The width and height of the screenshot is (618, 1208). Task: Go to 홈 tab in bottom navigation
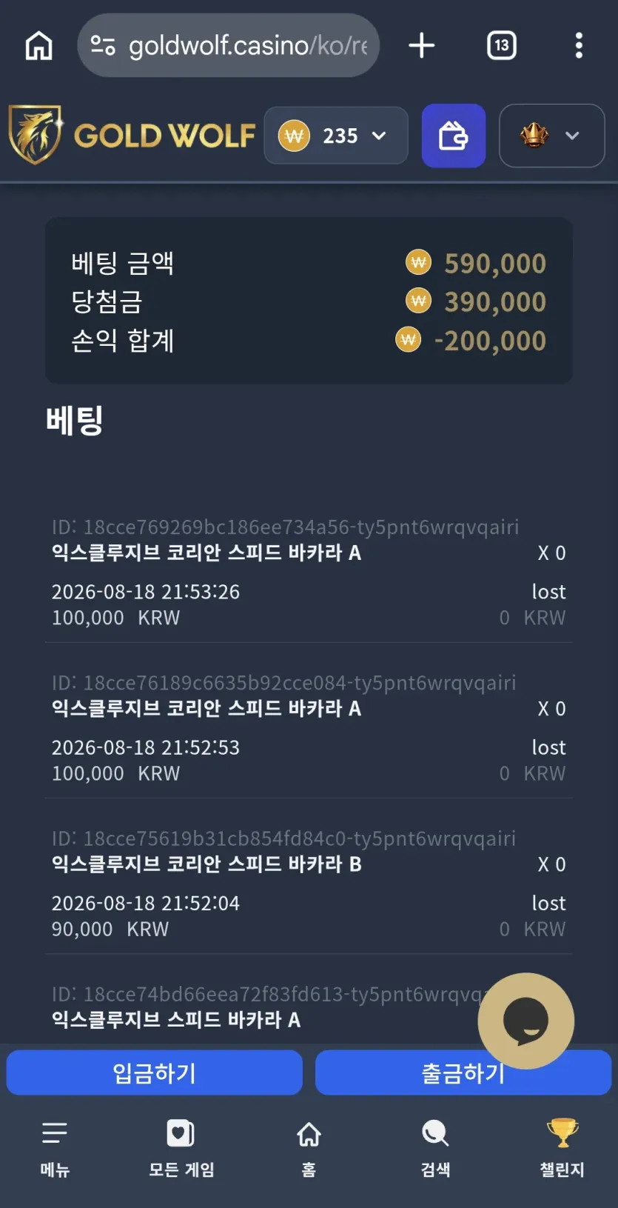point(309,1149)
